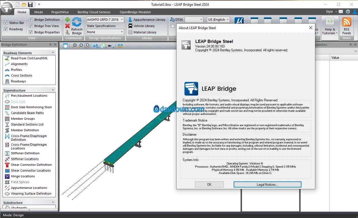Close the Bridge Definition panel
Image resolution: width=358 pixels, height=218 pixels.
coord(55,45)
